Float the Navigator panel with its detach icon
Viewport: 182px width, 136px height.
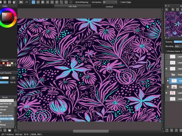pos(168,6)
